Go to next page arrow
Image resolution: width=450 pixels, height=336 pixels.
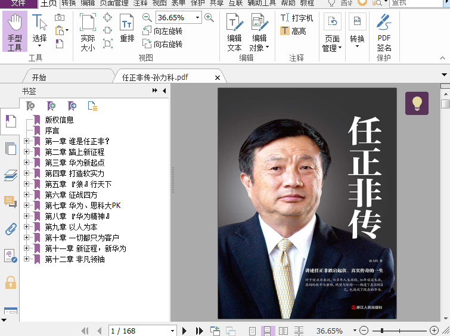(184, 331)
